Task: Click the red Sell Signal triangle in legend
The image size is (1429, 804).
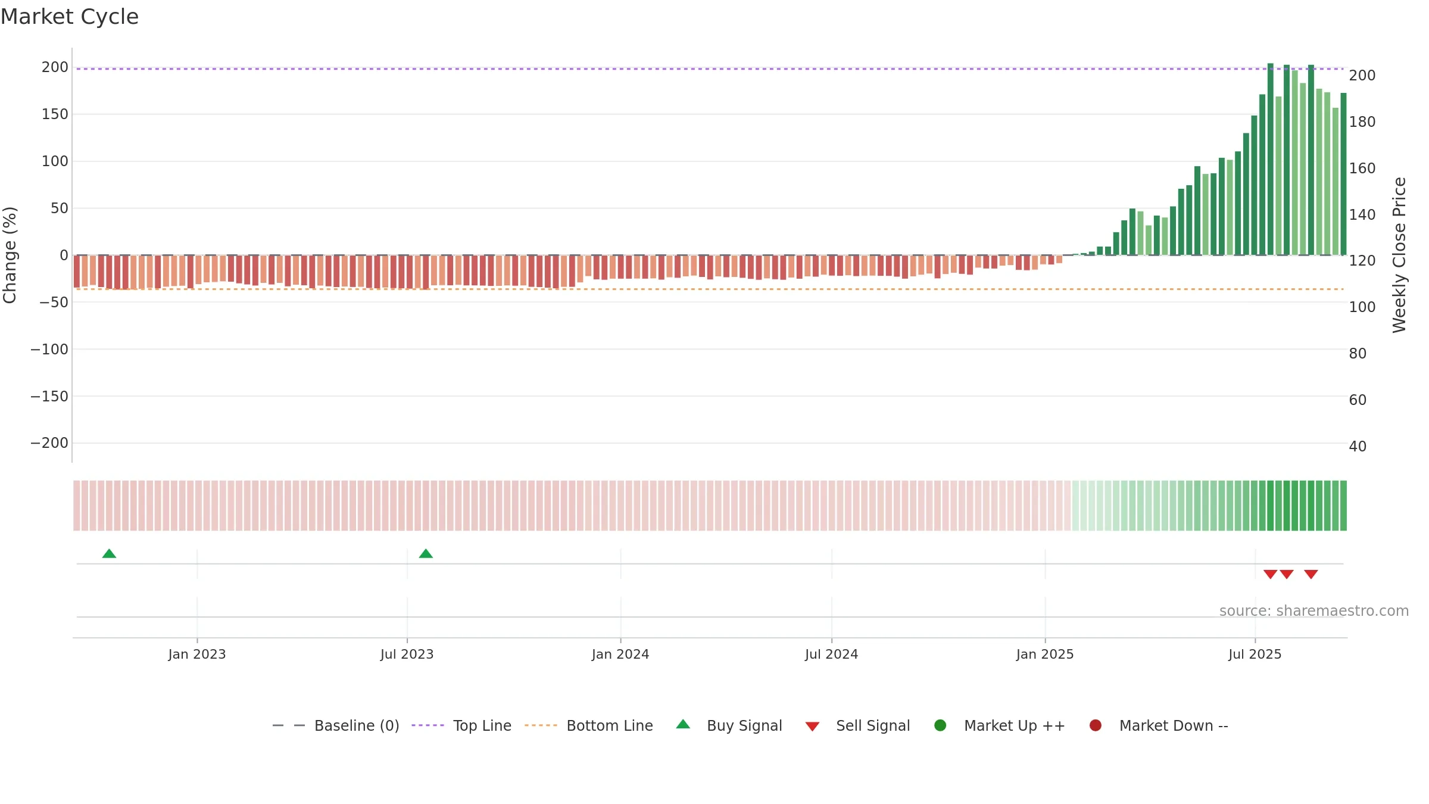Action: pos(812,727)
